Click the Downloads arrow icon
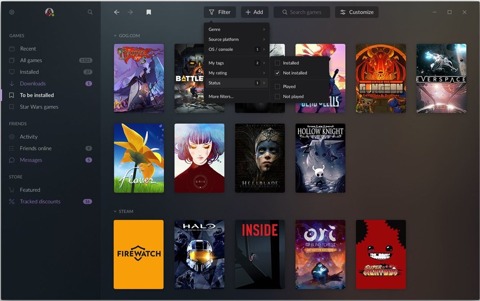 pos(12,84)
